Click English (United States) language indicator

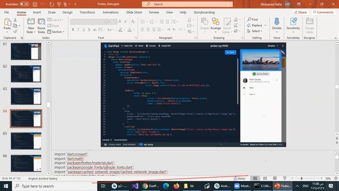point(43,178)
